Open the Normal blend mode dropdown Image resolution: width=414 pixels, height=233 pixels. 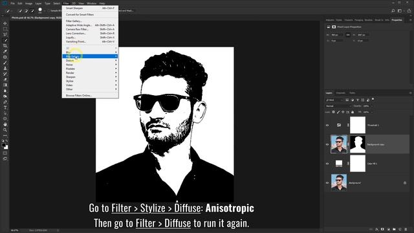click(x=338, y=106)
